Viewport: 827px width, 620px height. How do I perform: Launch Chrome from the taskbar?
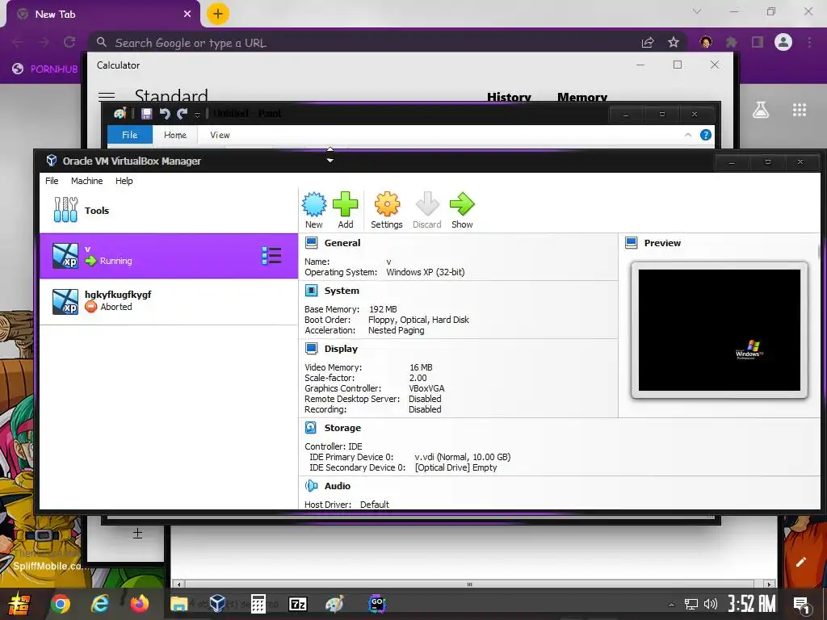pos(60,604)
